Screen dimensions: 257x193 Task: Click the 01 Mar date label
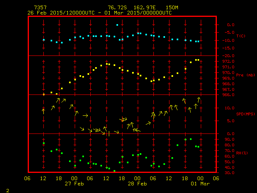[200, 184]
